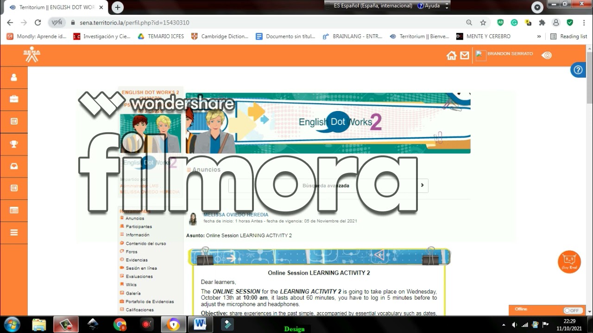Click the volume speaker tray icon
The image size is (593, 333).
tap(514, 325)
